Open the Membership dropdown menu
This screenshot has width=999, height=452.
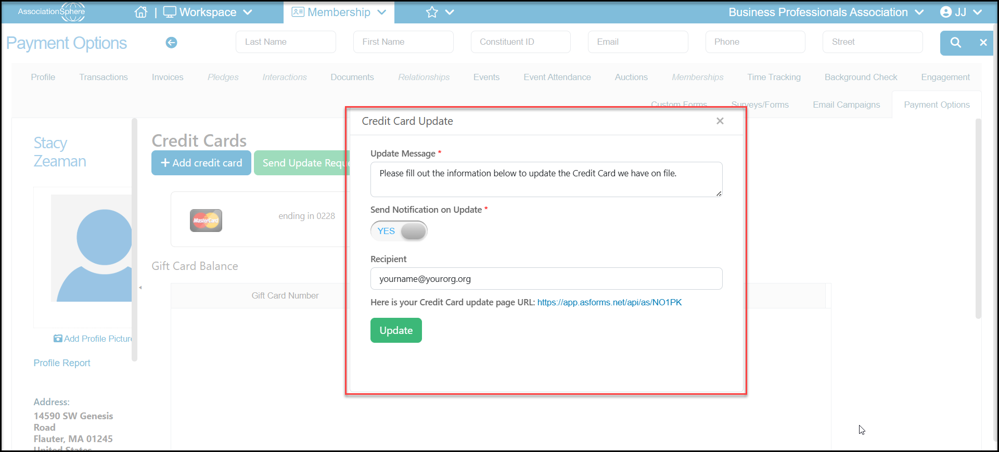click(339, 12)
